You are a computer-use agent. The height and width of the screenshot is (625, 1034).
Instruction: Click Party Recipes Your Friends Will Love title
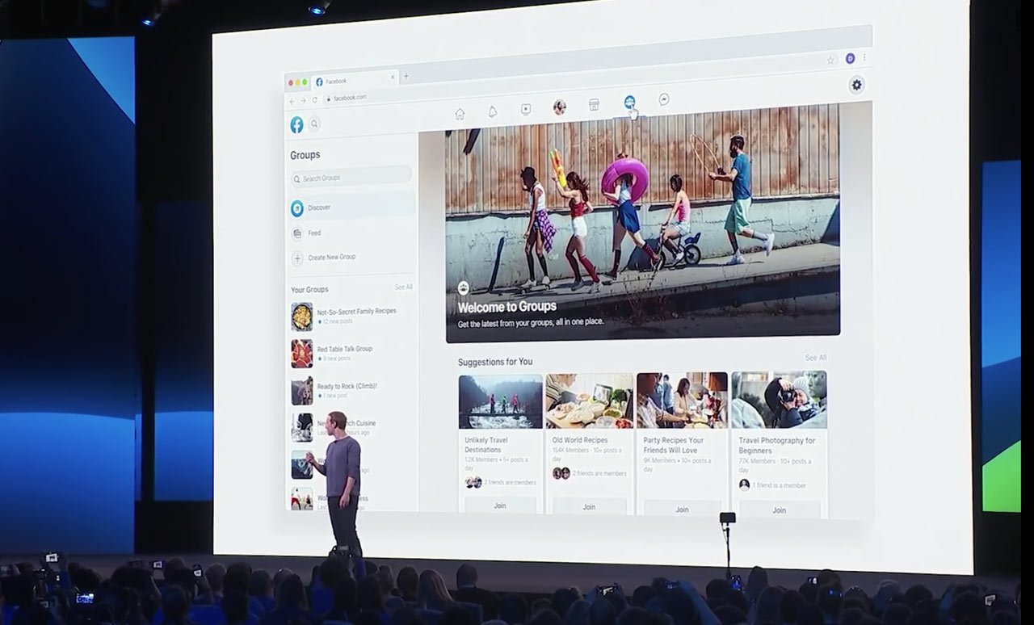(674, 445)
